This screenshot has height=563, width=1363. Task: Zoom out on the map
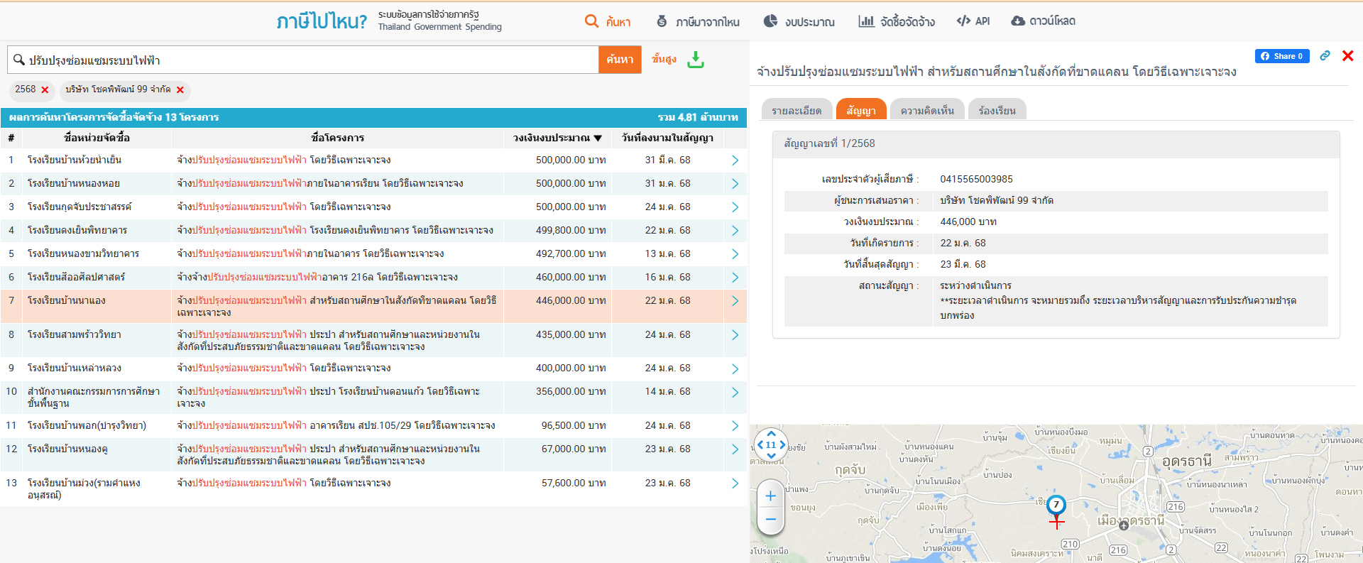(770, 520)
